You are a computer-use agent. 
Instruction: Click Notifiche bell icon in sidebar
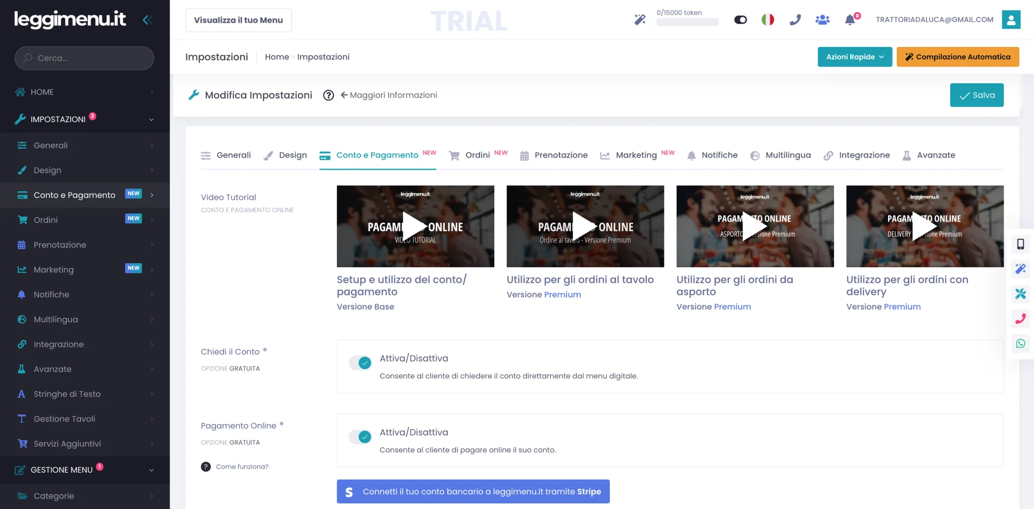tap(22, 294)
